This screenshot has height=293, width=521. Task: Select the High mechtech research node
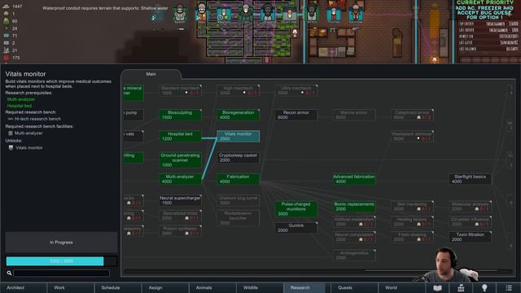239,90
